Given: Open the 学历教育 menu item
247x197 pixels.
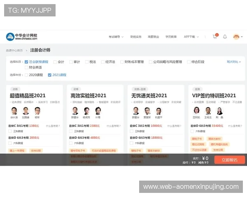Looking at the screenshot, I should click(x=171, y=37).
